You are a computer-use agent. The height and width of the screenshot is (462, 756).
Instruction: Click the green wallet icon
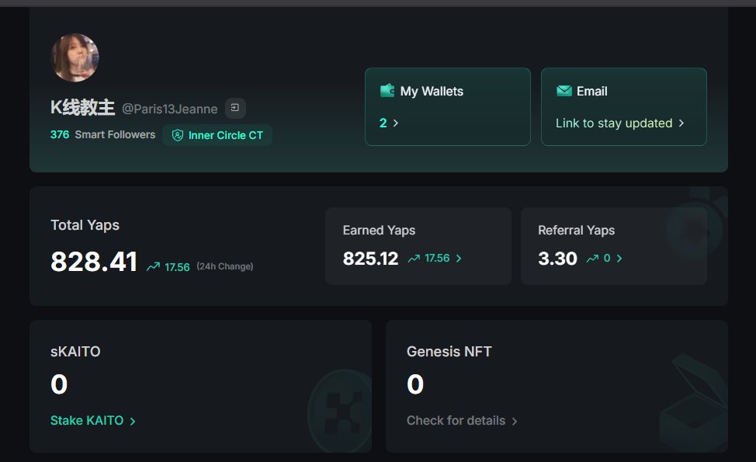coord(387,91)
